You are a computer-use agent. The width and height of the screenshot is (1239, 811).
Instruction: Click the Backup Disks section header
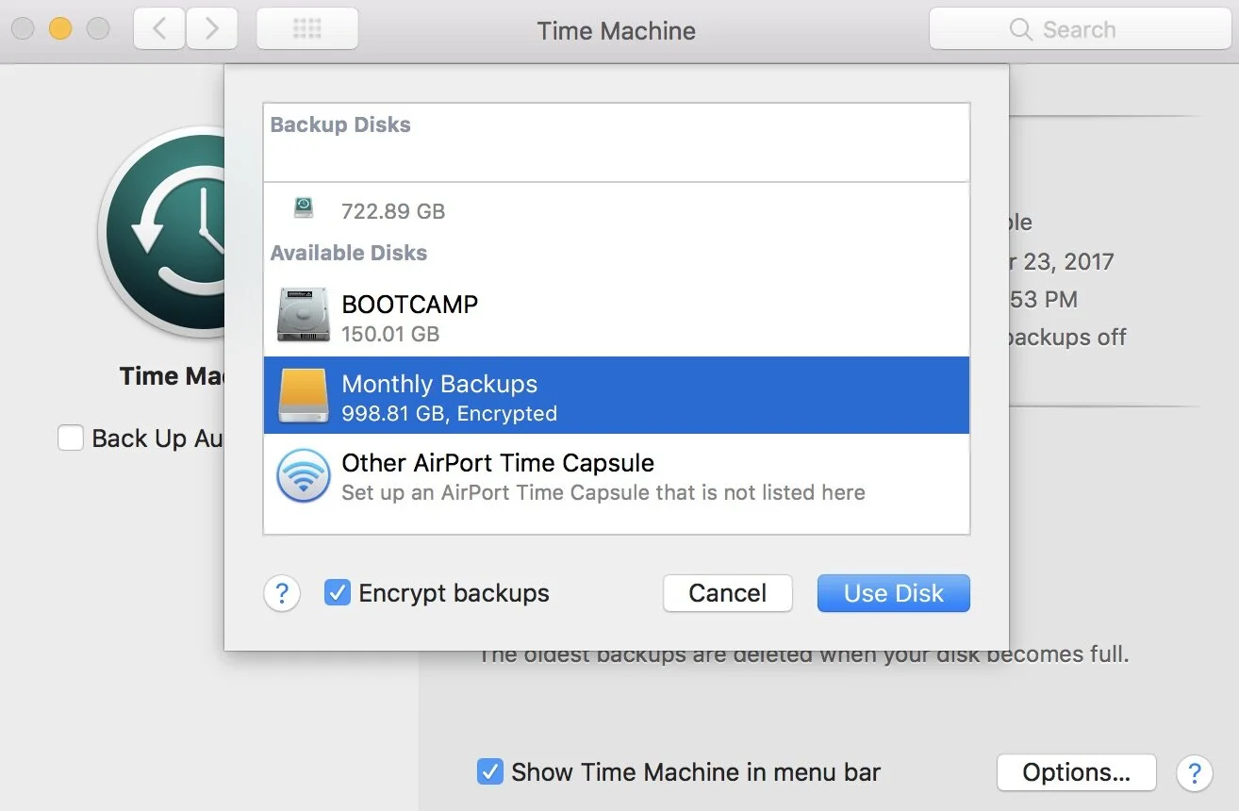(x=340, y=125)
